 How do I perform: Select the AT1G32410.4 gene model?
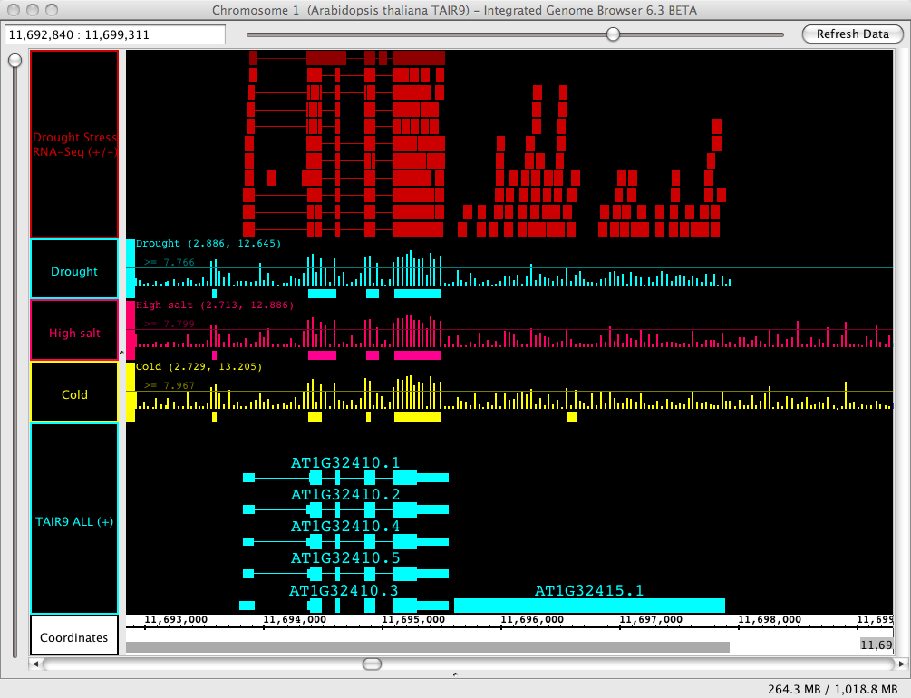(345, 542)
